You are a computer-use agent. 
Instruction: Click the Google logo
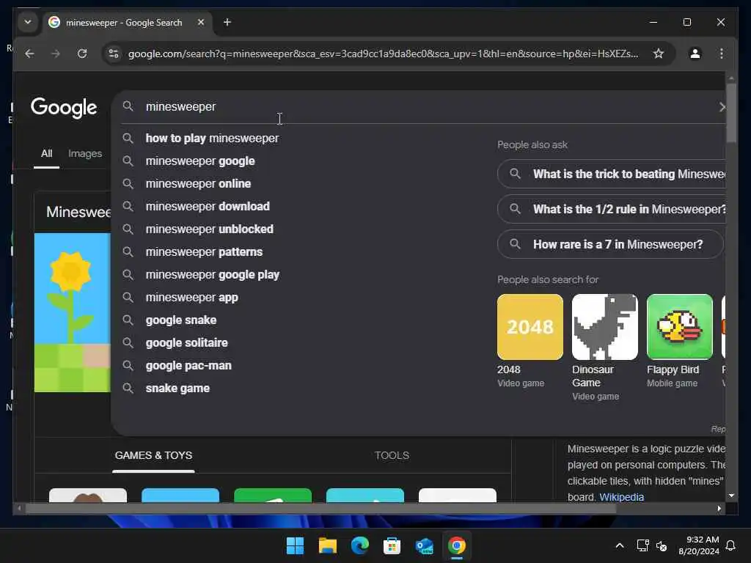[64, 108]
